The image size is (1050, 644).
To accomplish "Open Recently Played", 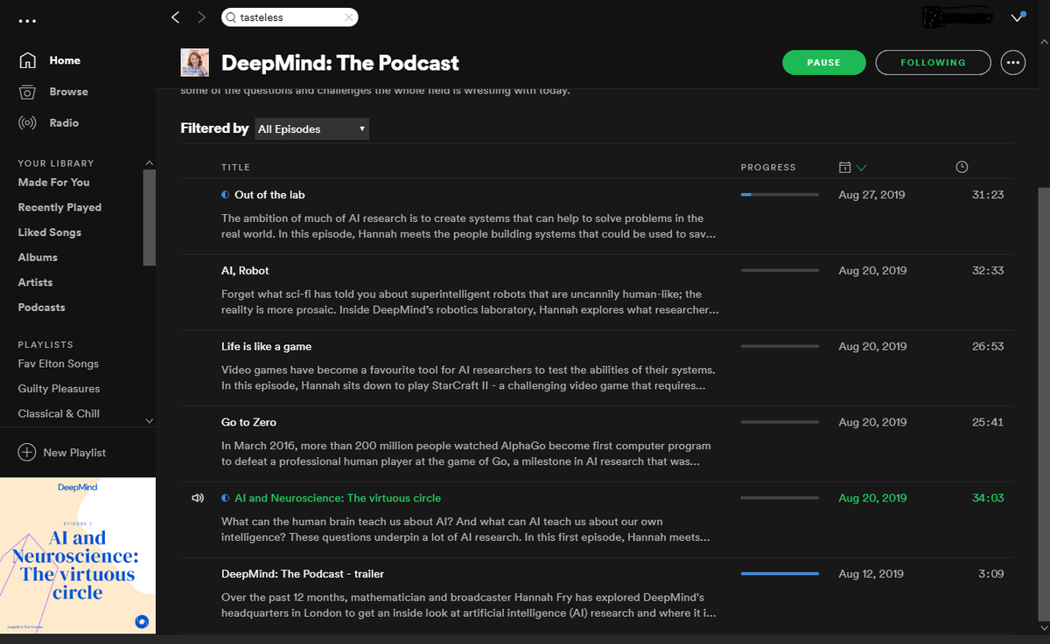I will coord(59,208).
